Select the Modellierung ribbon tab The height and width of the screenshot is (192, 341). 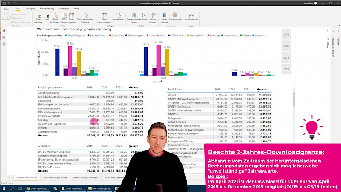47,9
